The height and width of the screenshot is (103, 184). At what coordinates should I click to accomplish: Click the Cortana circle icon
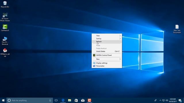pos(9,100)
